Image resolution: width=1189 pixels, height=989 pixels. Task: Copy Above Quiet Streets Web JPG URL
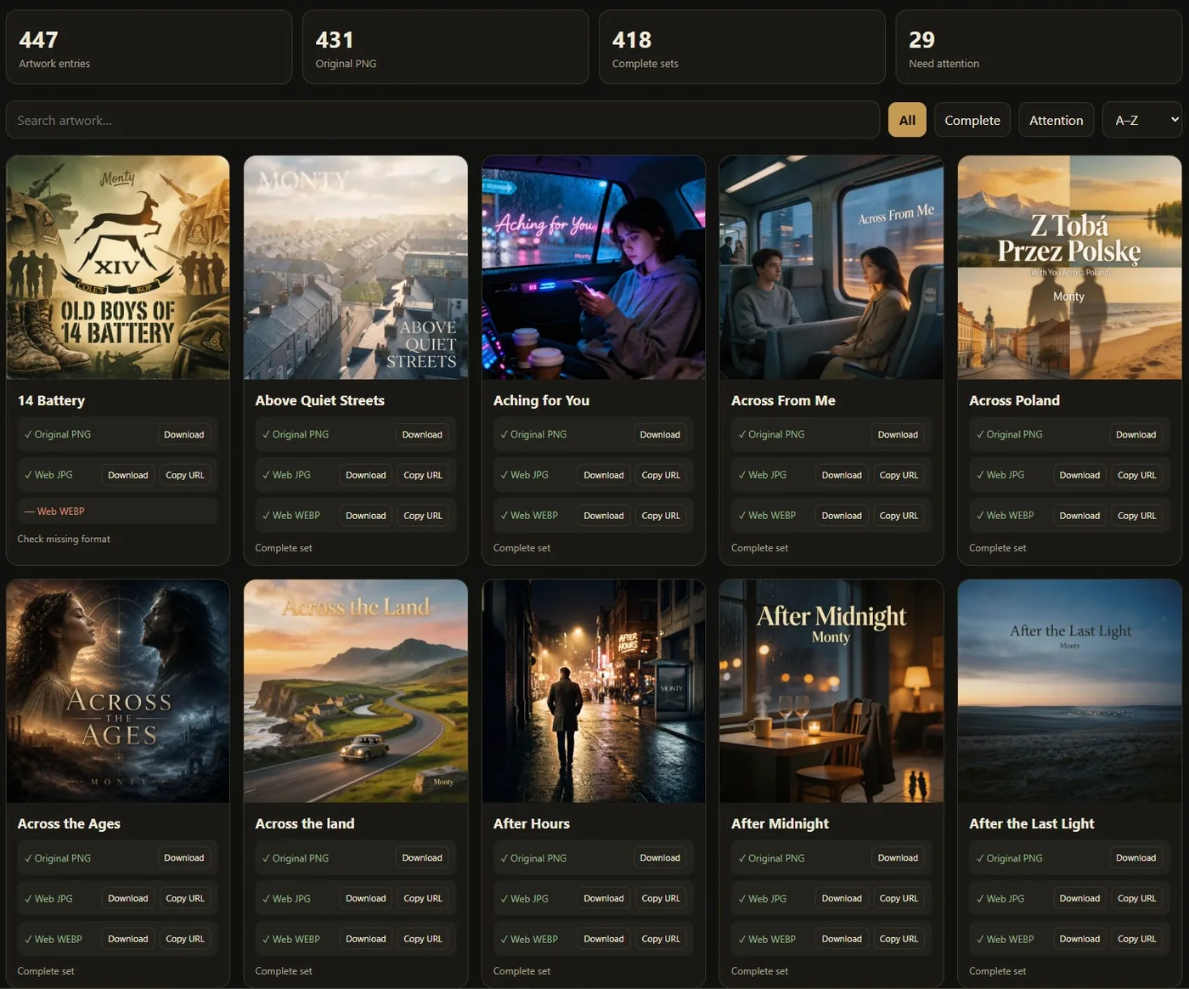pyautogui.click(x=423, y=475)
